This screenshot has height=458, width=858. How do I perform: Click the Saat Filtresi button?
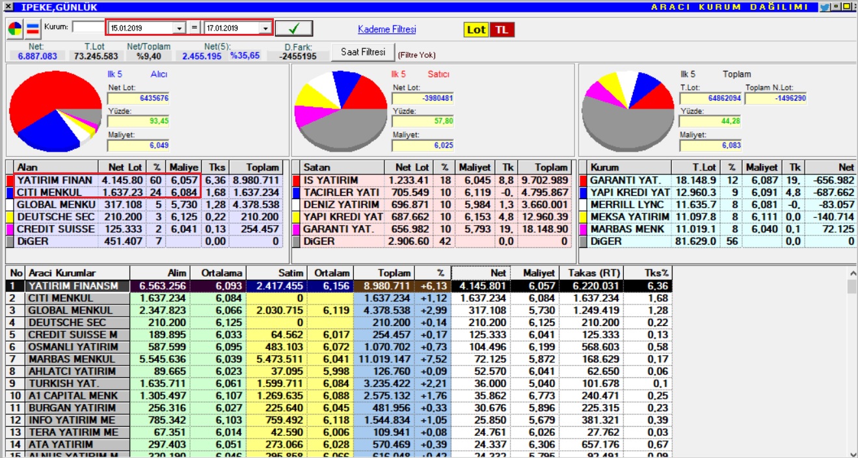click(363, 51)
